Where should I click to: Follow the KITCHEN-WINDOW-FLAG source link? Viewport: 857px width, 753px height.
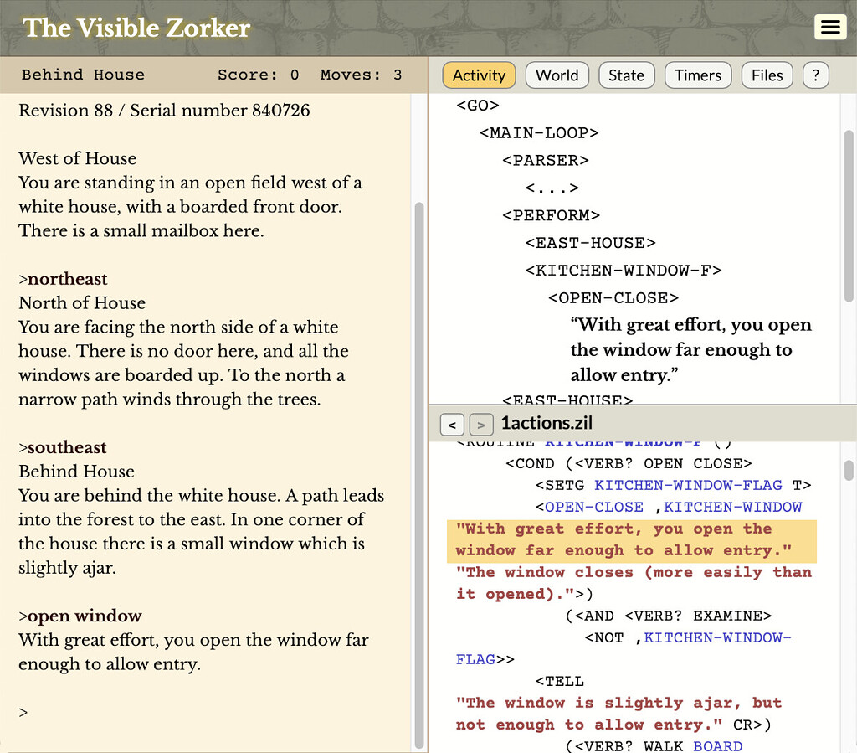coord(688,485)
